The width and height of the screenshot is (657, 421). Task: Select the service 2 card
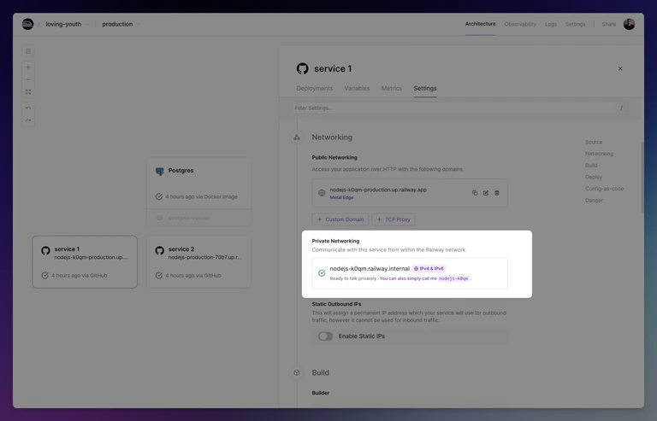(198, 261)
